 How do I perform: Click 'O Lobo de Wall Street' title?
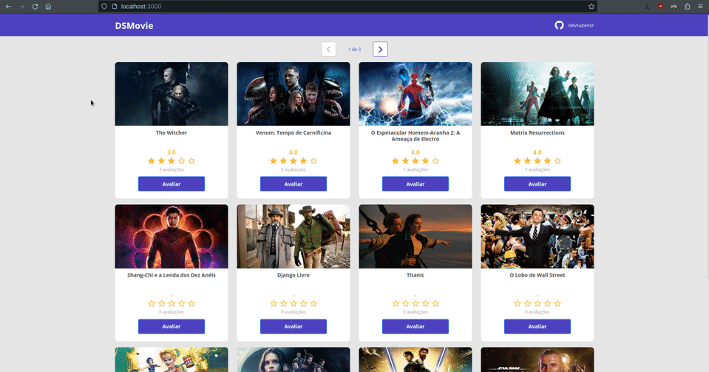coord(537,275)
